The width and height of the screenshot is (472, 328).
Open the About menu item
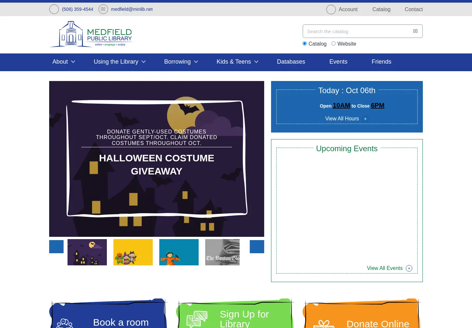[x=60, y=62]
